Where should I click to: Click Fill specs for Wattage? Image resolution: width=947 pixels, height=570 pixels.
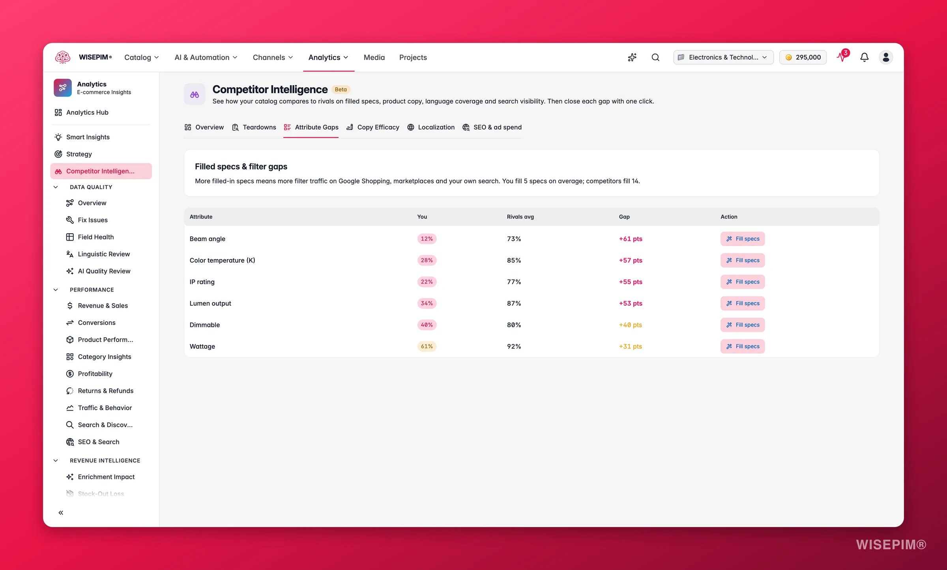click(x=743, y=346)
